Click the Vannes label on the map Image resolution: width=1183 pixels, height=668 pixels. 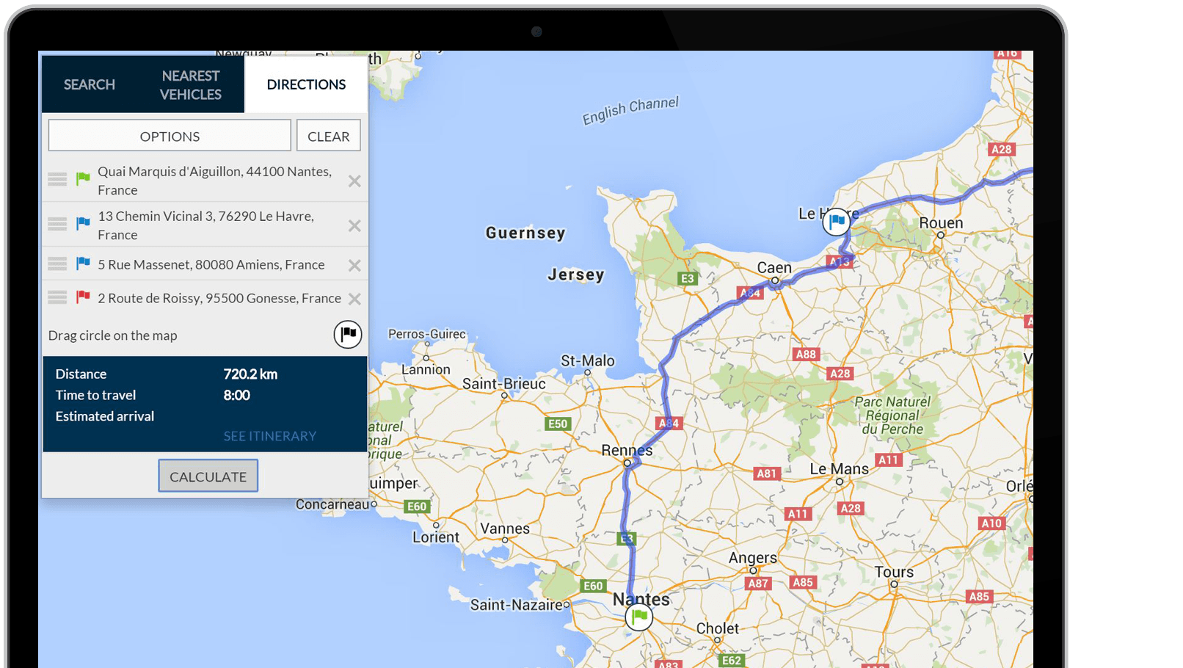pyautogui.click(x=505, y=529)
